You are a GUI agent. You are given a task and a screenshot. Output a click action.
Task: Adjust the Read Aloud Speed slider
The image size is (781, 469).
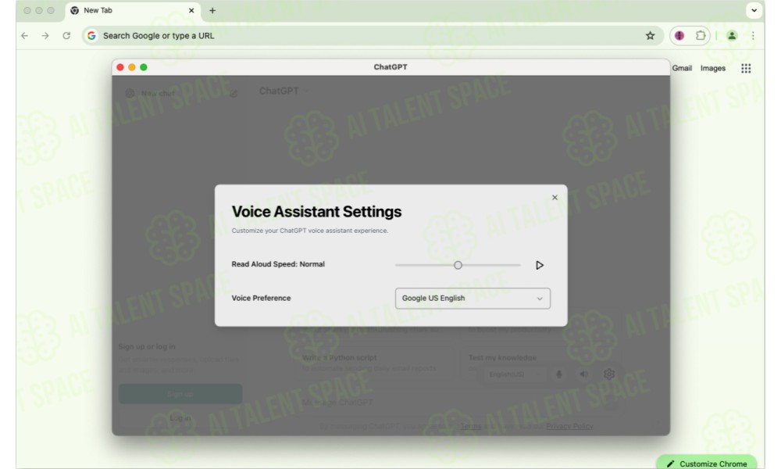pyautogui.click(x=458, y=265)
